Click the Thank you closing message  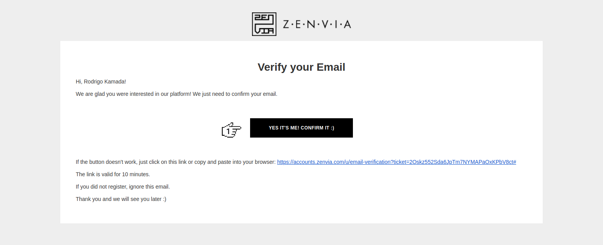pos(121,199)
